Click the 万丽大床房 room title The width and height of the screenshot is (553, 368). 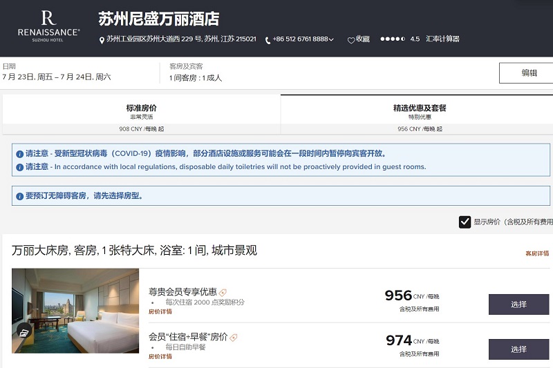[x=134, y=251]
